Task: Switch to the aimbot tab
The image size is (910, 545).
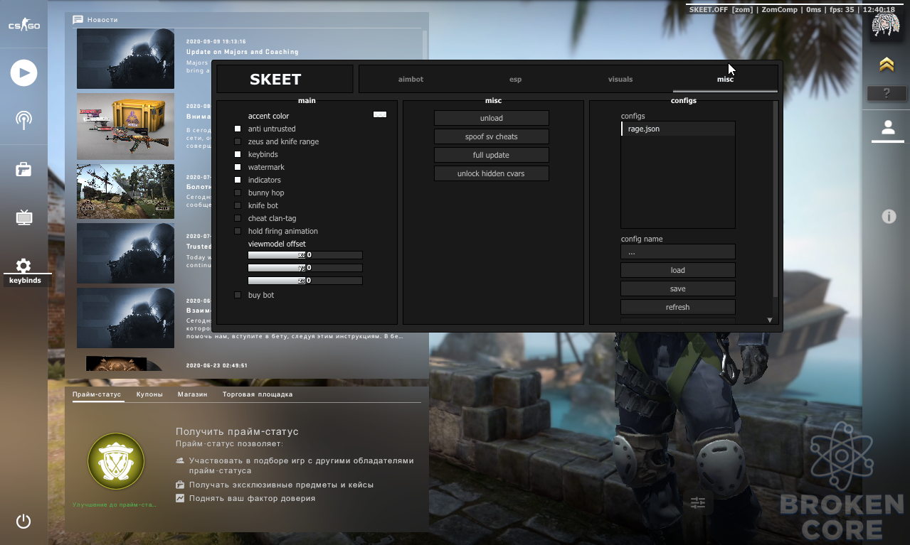Action: point(411,79)
